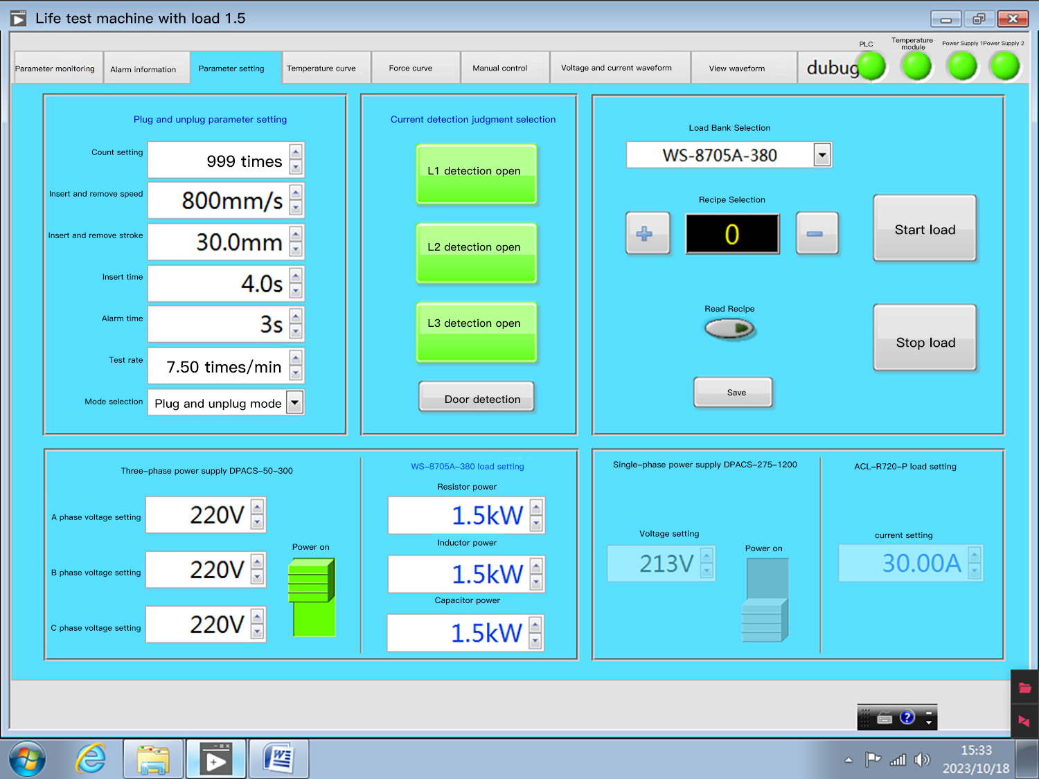This screenshot has width=1039, height=779.
Task: Decrement the Insert time value
Action: pos(296,291)
